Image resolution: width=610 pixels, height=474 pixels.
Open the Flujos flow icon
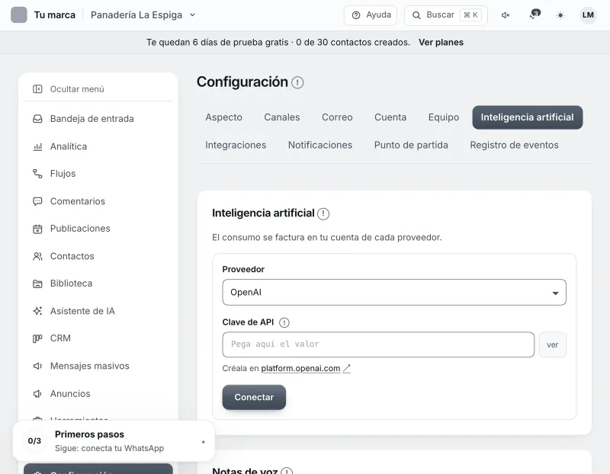(37, 174)
